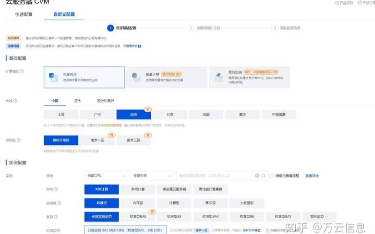Screen dimensions: 375x234
Task: Select 亚太 region tab
Action: click(x=78, y=101)
